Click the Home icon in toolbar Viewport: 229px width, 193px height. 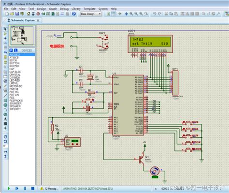29,14
